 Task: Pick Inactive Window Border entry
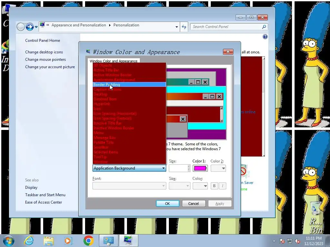pyautogui.click(x=129, y=128)
